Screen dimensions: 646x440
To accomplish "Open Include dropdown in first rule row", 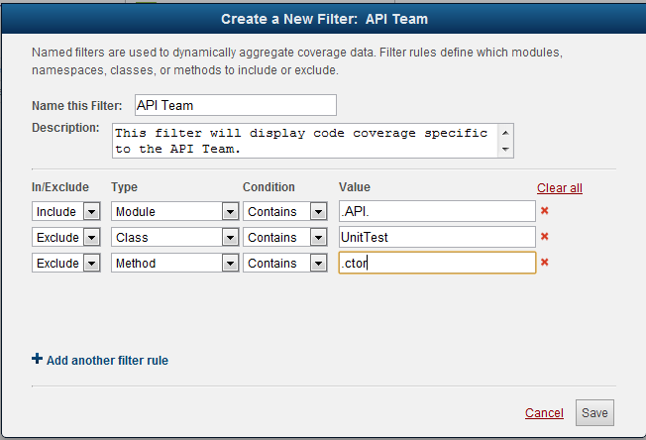I will (66, 211).
